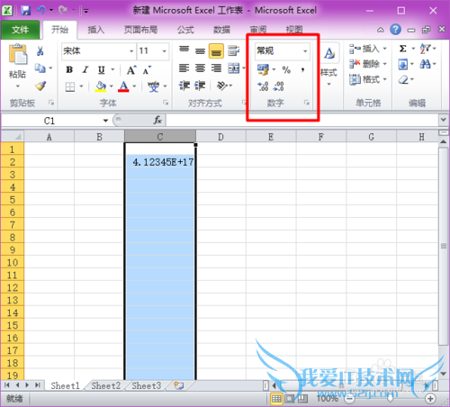The image size is (450, 407).
Task: Align text right in cell
Action: (x=216, y=68)
